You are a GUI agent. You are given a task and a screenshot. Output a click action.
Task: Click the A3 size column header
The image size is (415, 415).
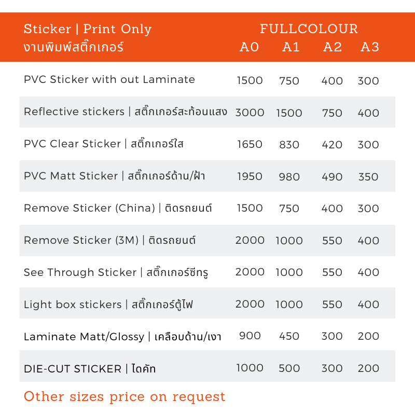coord(369,47)
